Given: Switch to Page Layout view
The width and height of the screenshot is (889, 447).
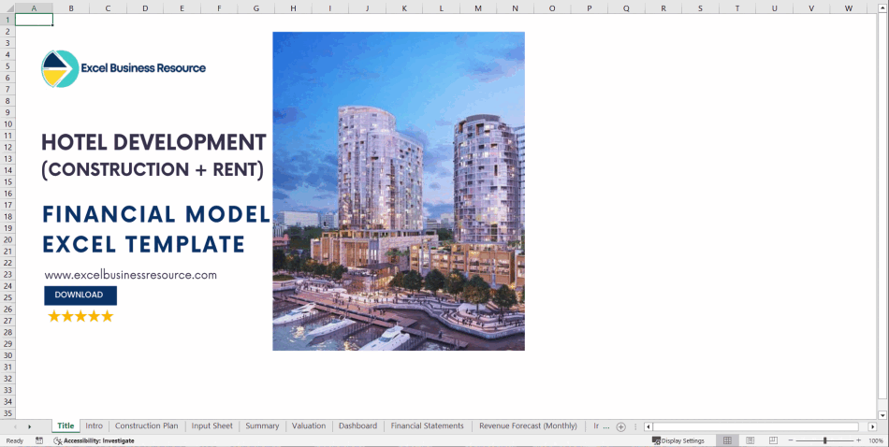Looking at the screenshot, I should 750,440.
